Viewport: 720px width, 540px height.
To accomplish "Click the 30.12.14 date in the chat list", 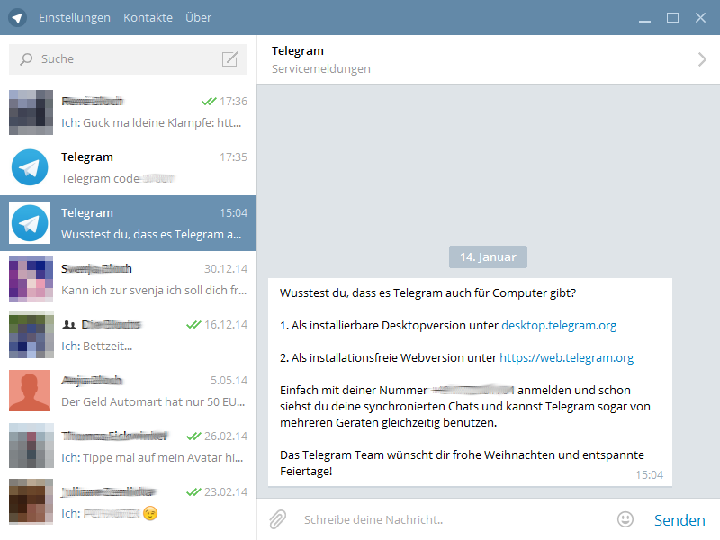I will (x=226, y=268).
